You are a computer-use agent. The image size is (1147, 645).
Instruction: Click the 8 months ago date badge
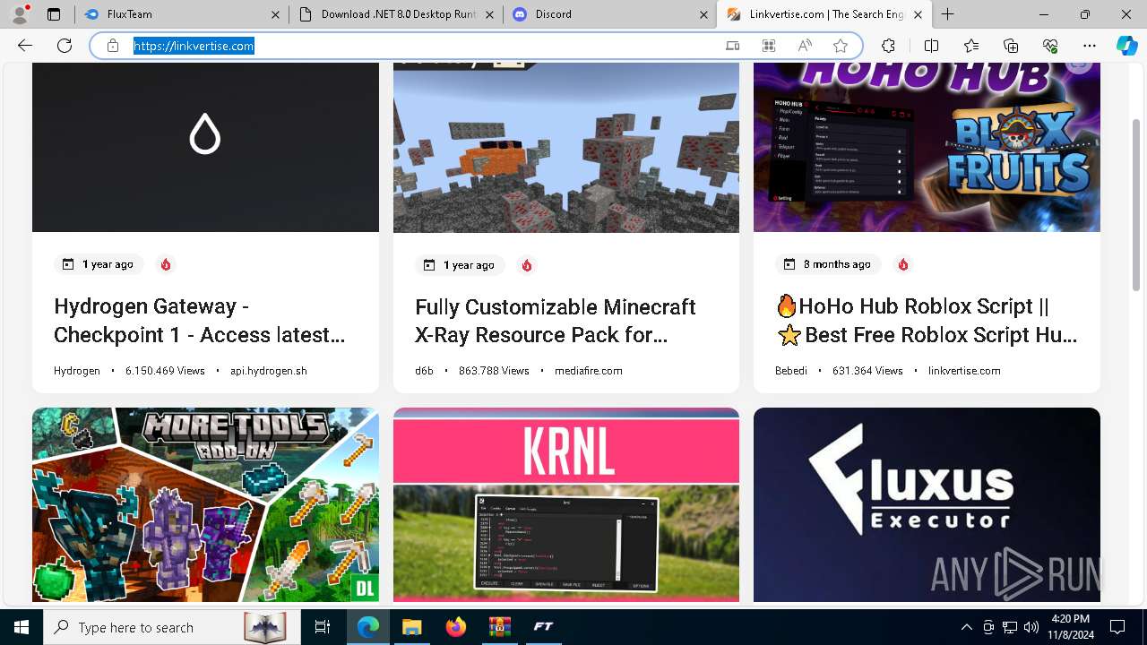point(828,264)
